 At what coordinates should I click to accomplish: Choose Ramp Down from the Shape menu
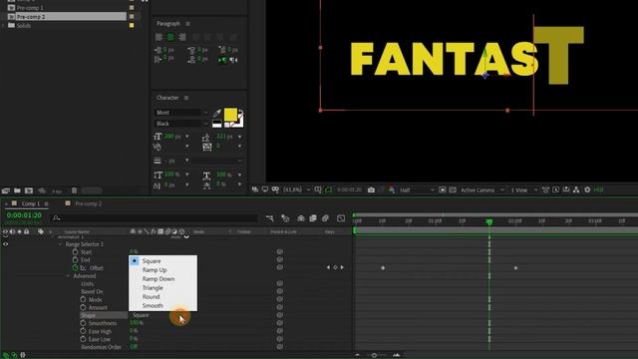pos(162,279)
